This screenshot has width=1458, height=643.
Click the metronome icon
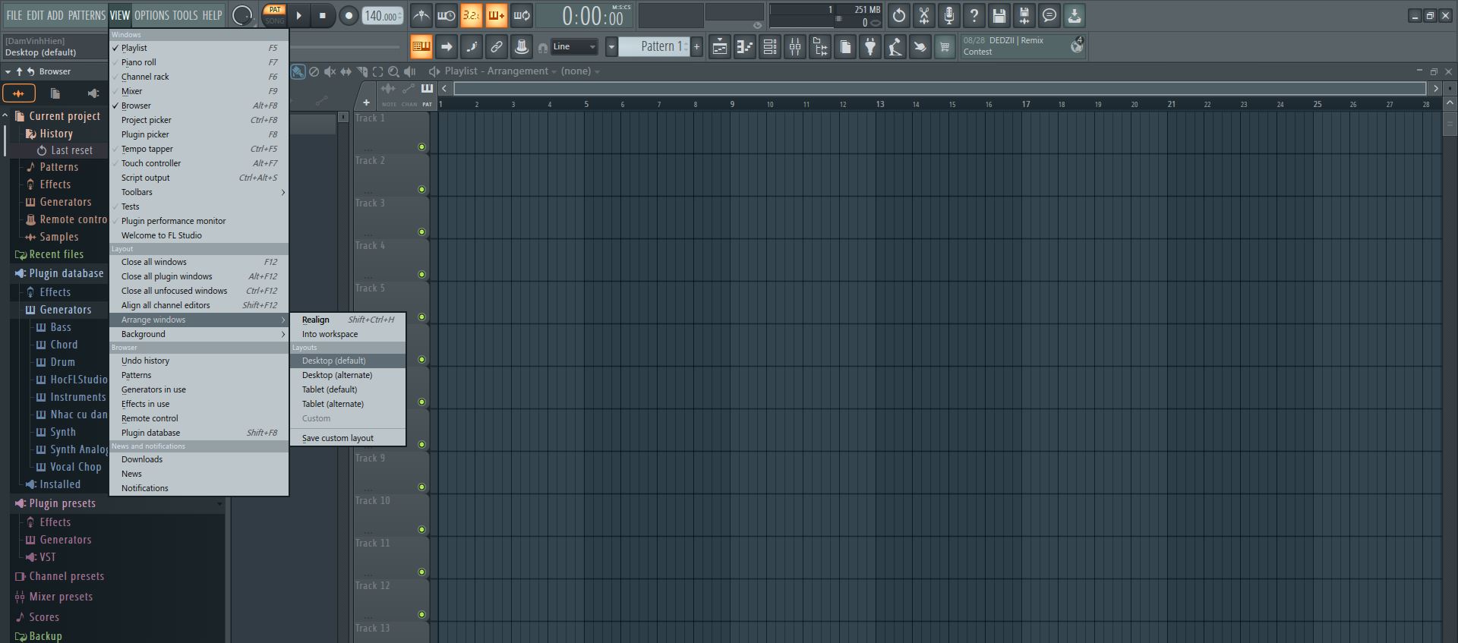click(x=421, y=15)
